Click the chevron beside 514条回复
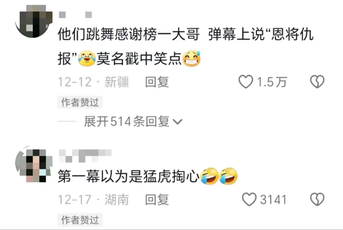This screenshot has height=230, width=343. tap(178, 122)
